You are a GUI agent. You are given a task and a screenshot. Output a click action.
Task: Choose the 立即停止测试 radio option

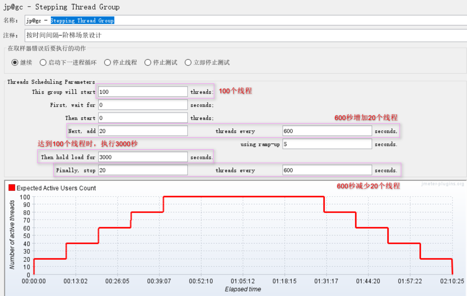[x=188, y=63]
